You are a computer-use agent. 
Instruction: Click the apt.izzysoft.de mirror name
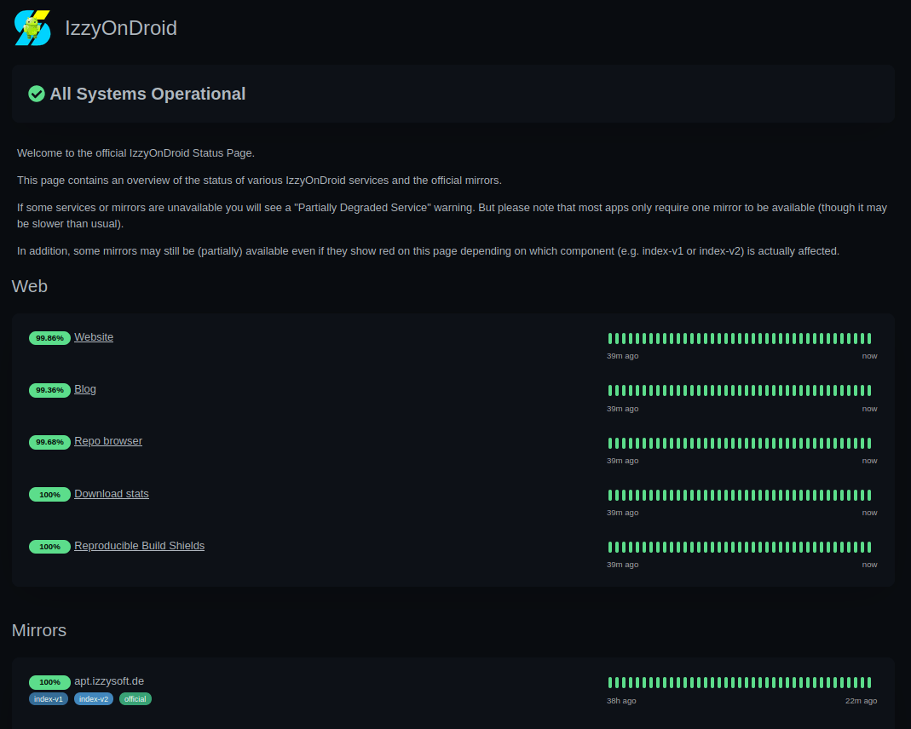[x=109, y=680]
